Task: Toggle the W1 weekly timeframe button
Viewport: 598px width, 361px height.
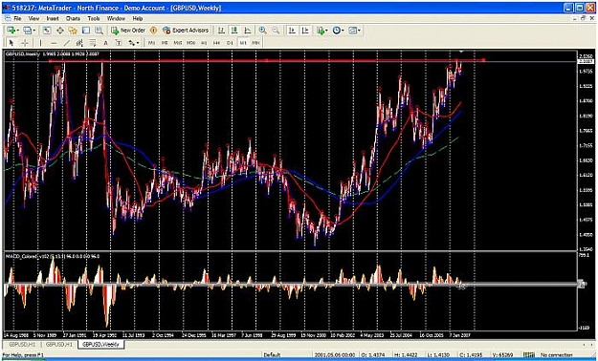Action: tap(243, 43)
